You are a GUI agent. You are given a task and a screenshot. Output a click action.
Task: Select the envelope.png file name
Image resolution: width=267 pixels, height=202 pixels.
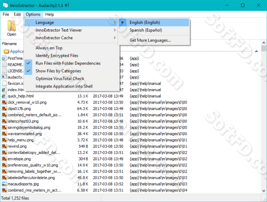(19, 159)
